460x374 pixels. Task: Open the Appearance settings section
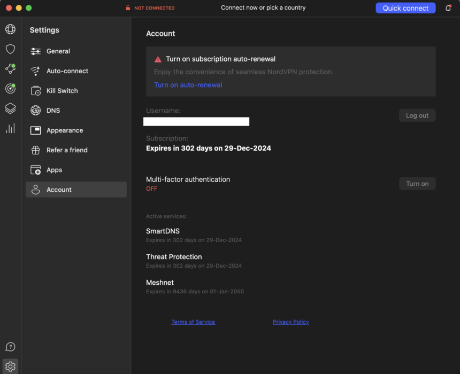point(65,130)
